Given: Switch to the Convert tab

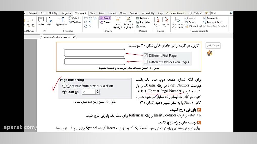Looking at the screenshot, I should tap(33, 13).
